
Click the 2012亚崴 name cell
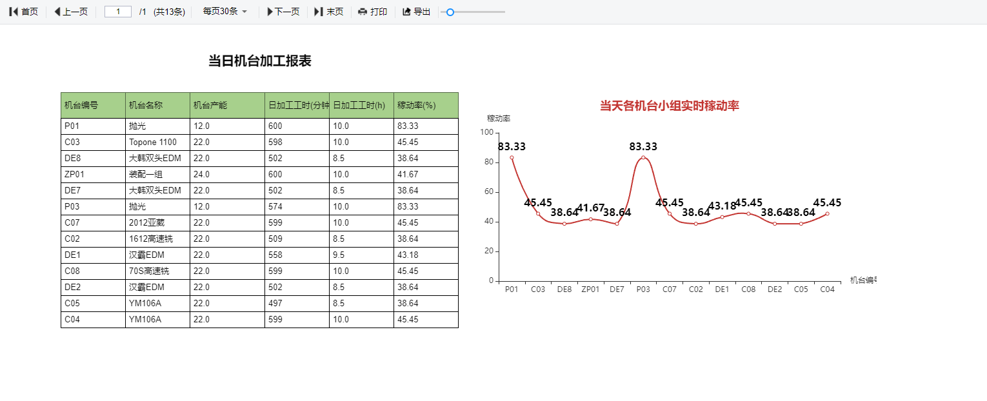point(158,223)
